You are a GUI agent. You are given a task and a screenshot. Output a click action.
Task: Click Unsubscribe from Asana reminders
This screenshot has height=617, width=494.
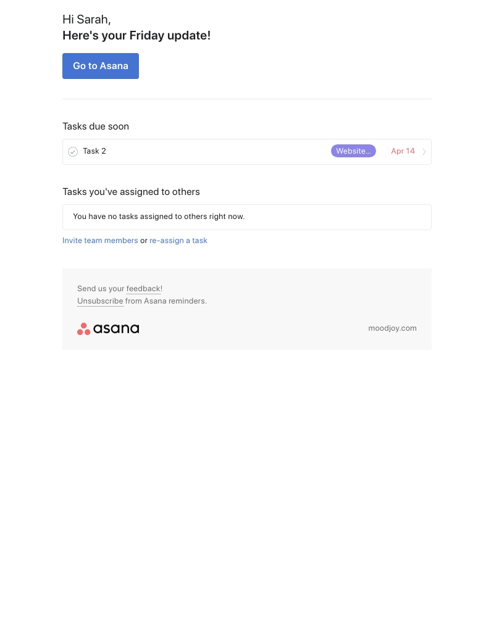(x=100, y=301)
